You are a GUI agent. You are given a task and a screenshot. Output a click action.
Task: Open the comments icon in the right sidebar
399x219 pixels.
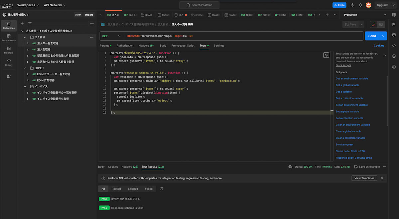tap(394, 35)
